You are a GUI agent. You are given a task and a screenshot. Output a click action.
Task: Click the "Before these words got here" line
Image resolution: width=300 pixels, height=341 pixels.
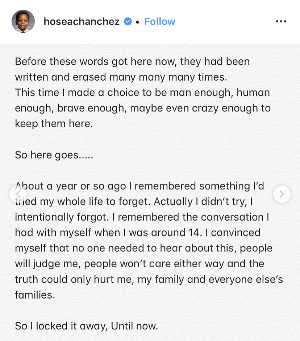point(132,61)
